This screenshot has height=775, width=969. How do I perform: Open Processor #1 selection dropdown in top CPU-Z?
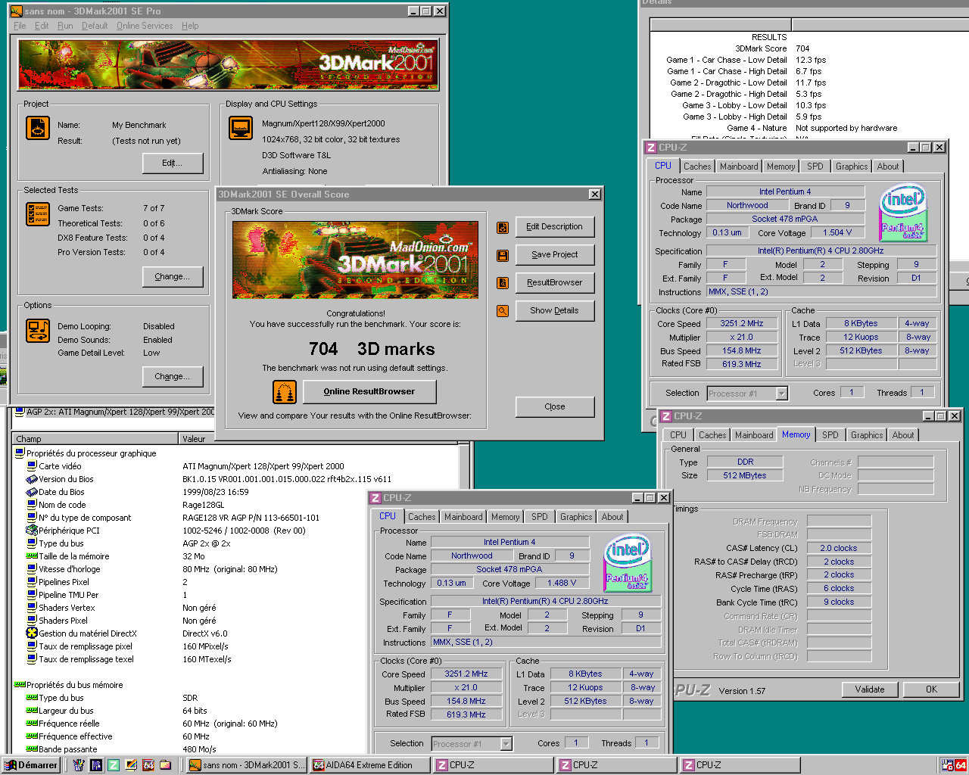pyautogui.click(x=782, y=394)
